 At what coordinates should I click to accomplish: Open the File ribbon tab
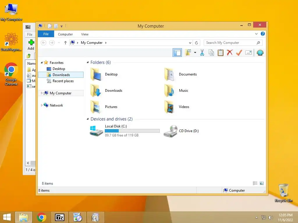[x=46, y=34]
